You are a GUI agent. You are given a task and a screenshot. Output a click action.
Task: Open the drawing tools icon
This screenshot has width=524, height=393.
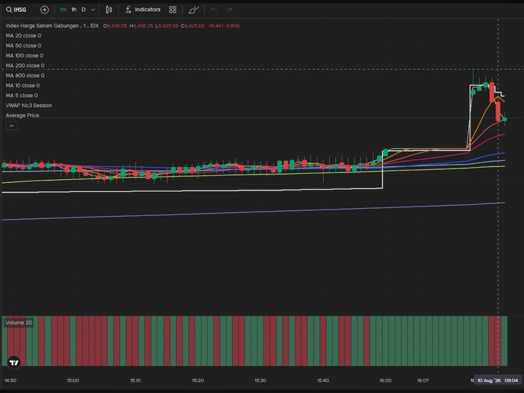pos(194,9)
